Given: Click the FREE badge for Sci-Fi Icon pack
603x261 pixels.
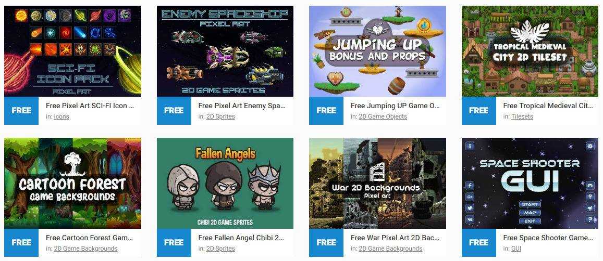Looking at the screenshot, I should coord(21,111).
